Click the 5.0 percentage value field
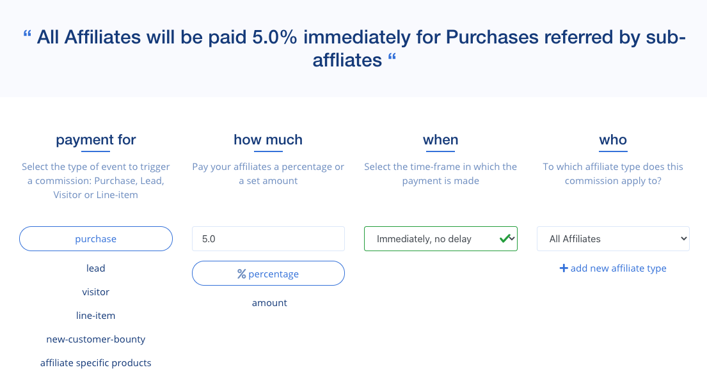This screenshot has height=386, width=707. (x=268, y=238)
